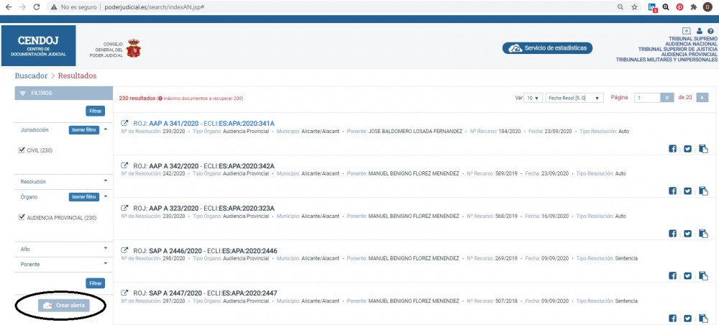
Task: Open external link icon for AAP A 341/2020
Action: tap(124, 123)
